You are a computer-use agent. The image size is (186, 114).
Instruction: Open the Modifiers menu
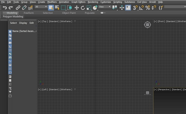click(x=52, y=2)
